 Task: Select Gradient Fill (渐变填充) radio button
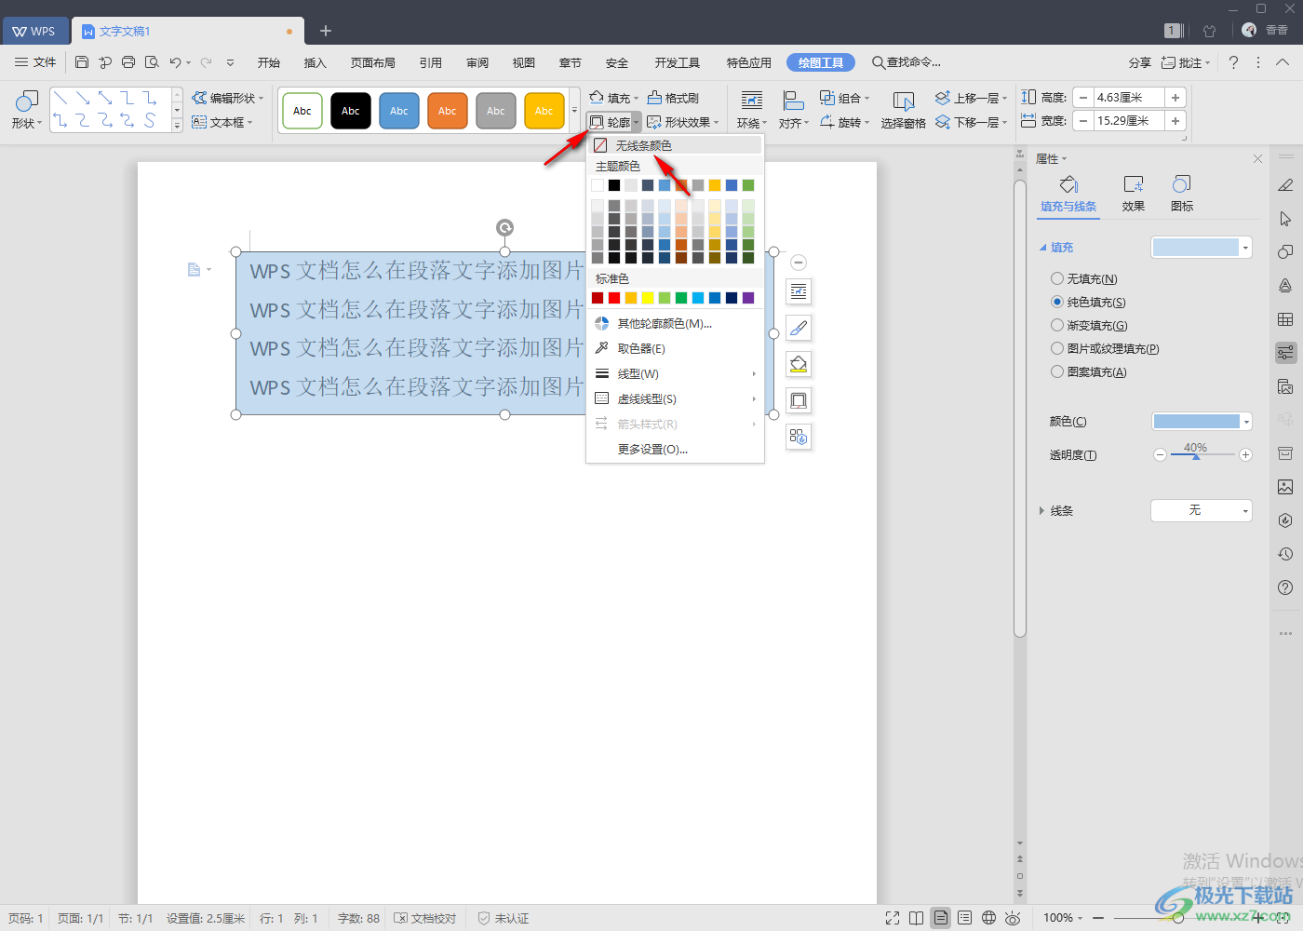[1057, 325]
